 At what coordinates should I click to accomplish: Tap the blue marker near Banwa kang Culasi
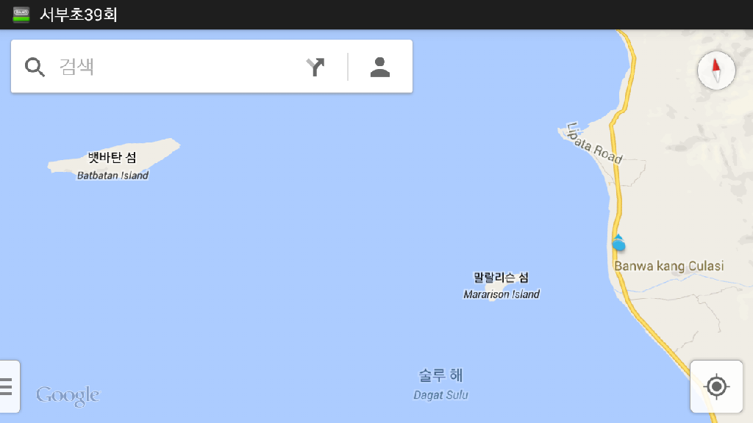pos(618,243)
